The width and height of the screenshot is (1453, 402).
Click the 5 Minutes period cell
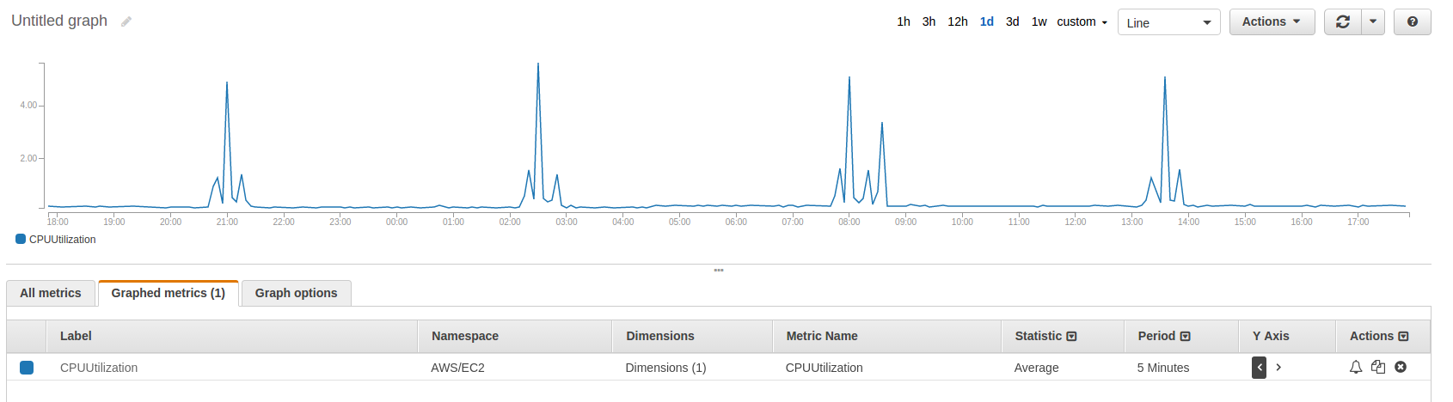(1163, 368)
